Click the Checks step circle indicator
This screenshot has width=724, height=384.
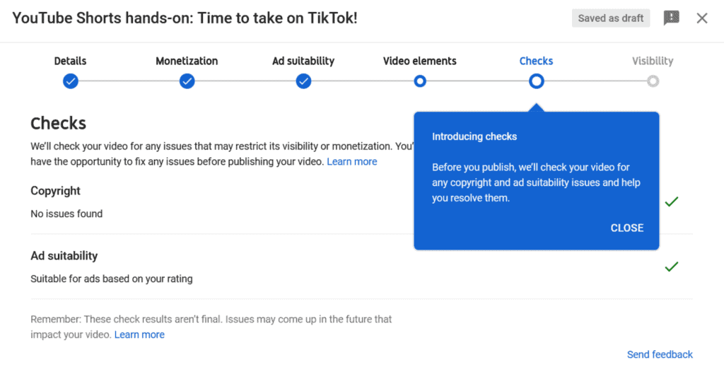[x=536, y=81]
